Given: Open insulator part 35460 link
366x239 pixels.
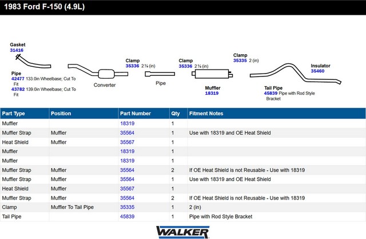Looking at the screenshot, I should click(317, 71).
